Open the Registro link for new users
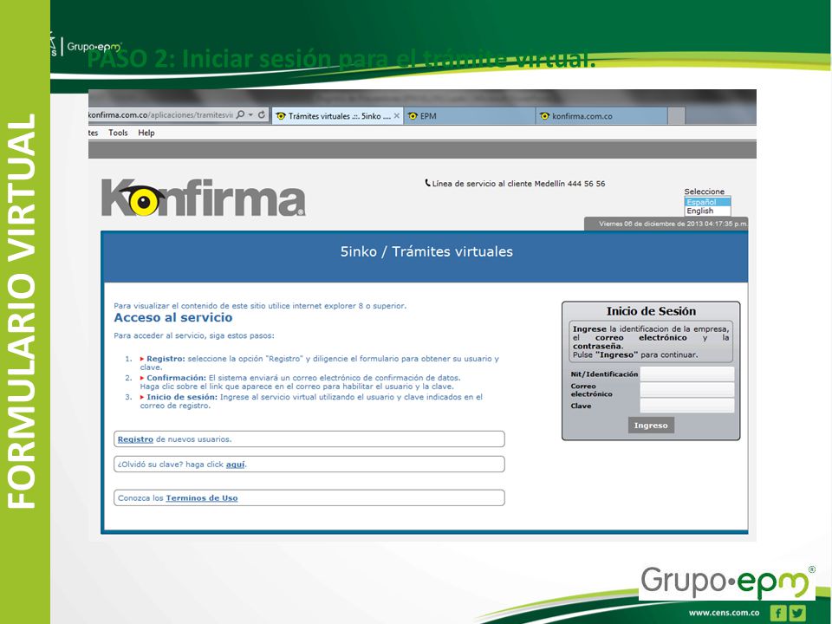 point(135,439)
